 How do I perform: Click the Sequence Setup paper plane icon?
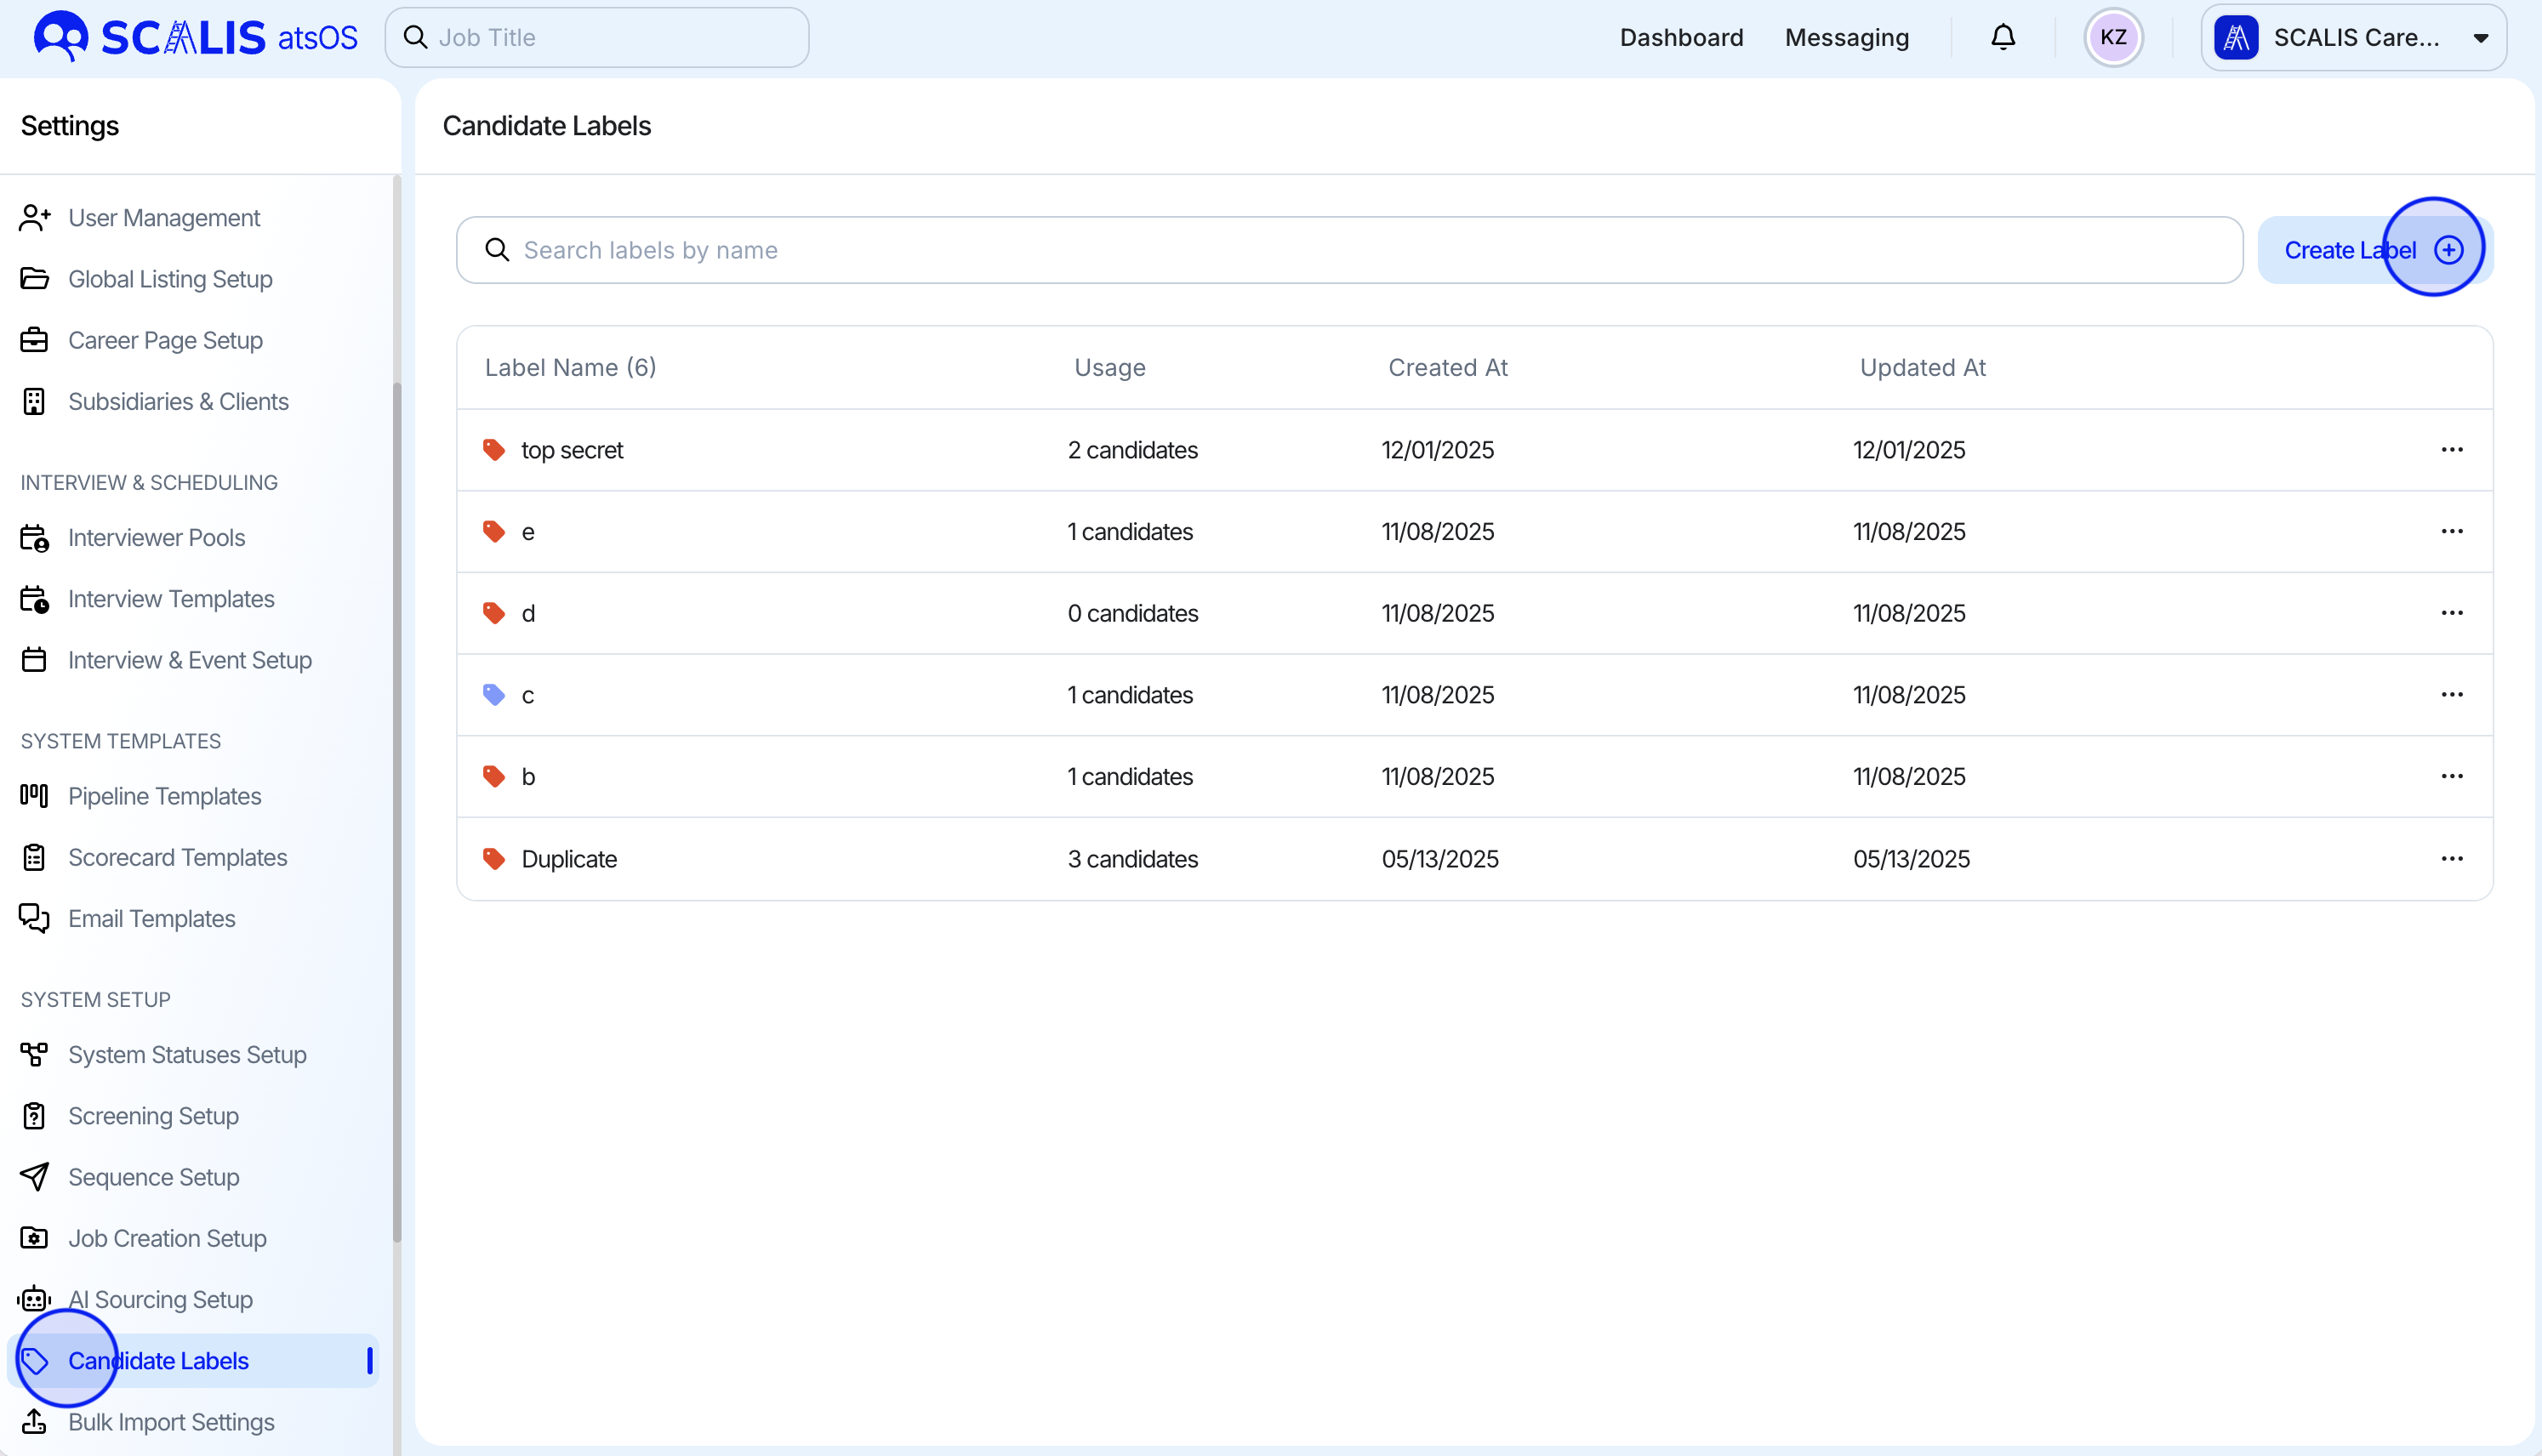click(x=34, y=1177)
